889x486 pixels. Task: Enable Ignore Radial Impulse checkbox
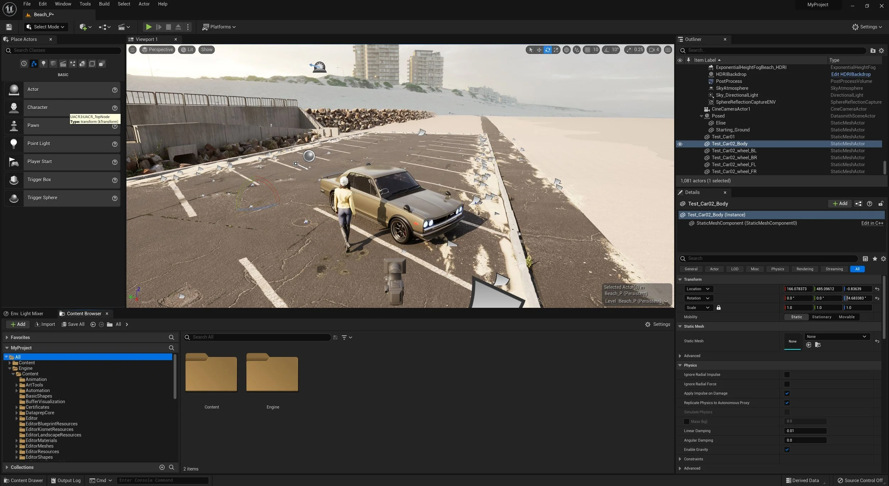click(787, 374)
